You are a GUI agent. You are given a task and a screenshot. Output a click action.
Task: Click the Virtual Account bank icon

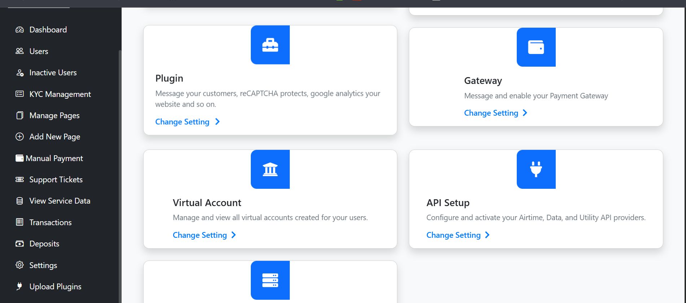270,169
